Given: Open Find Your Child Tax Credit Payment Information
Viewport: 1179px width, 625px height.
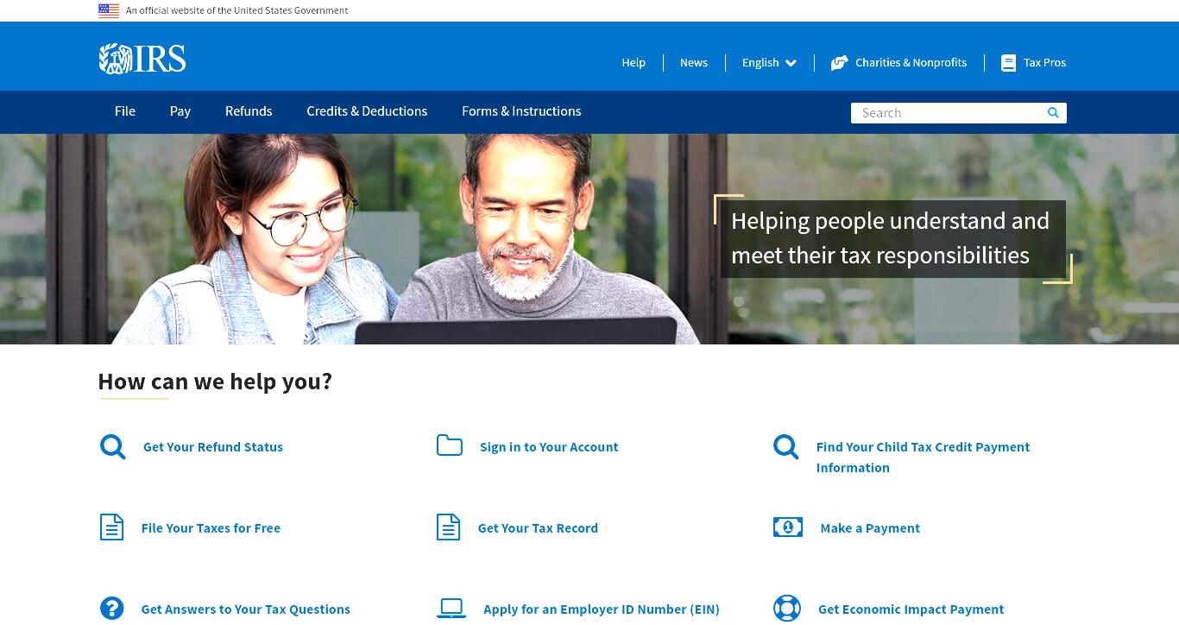Looking at the screenshot, I should click(x=923, y=458).
